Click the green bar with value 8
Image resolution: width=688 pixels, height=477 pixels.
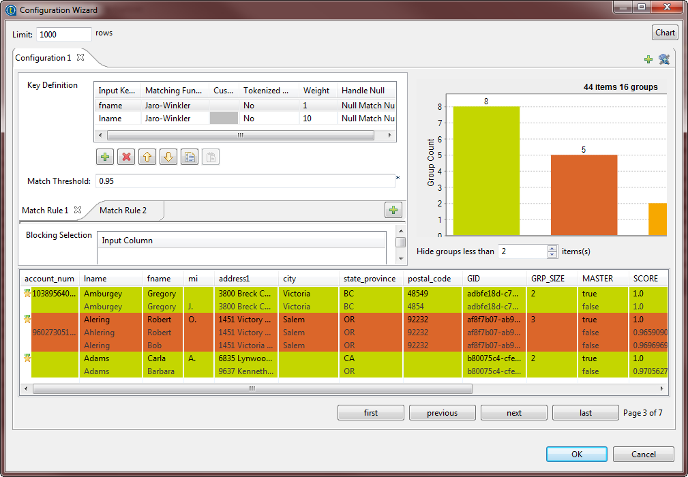tap(486, 170)
